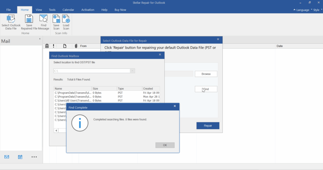Switch to Mail view using envelope icon
The image size is (323, 170).
pyautogui.click(x=7, y=157)
